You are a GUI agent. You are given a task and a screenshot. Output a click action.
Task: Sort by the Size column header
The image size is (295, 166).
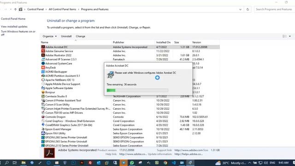coord(177,42)
